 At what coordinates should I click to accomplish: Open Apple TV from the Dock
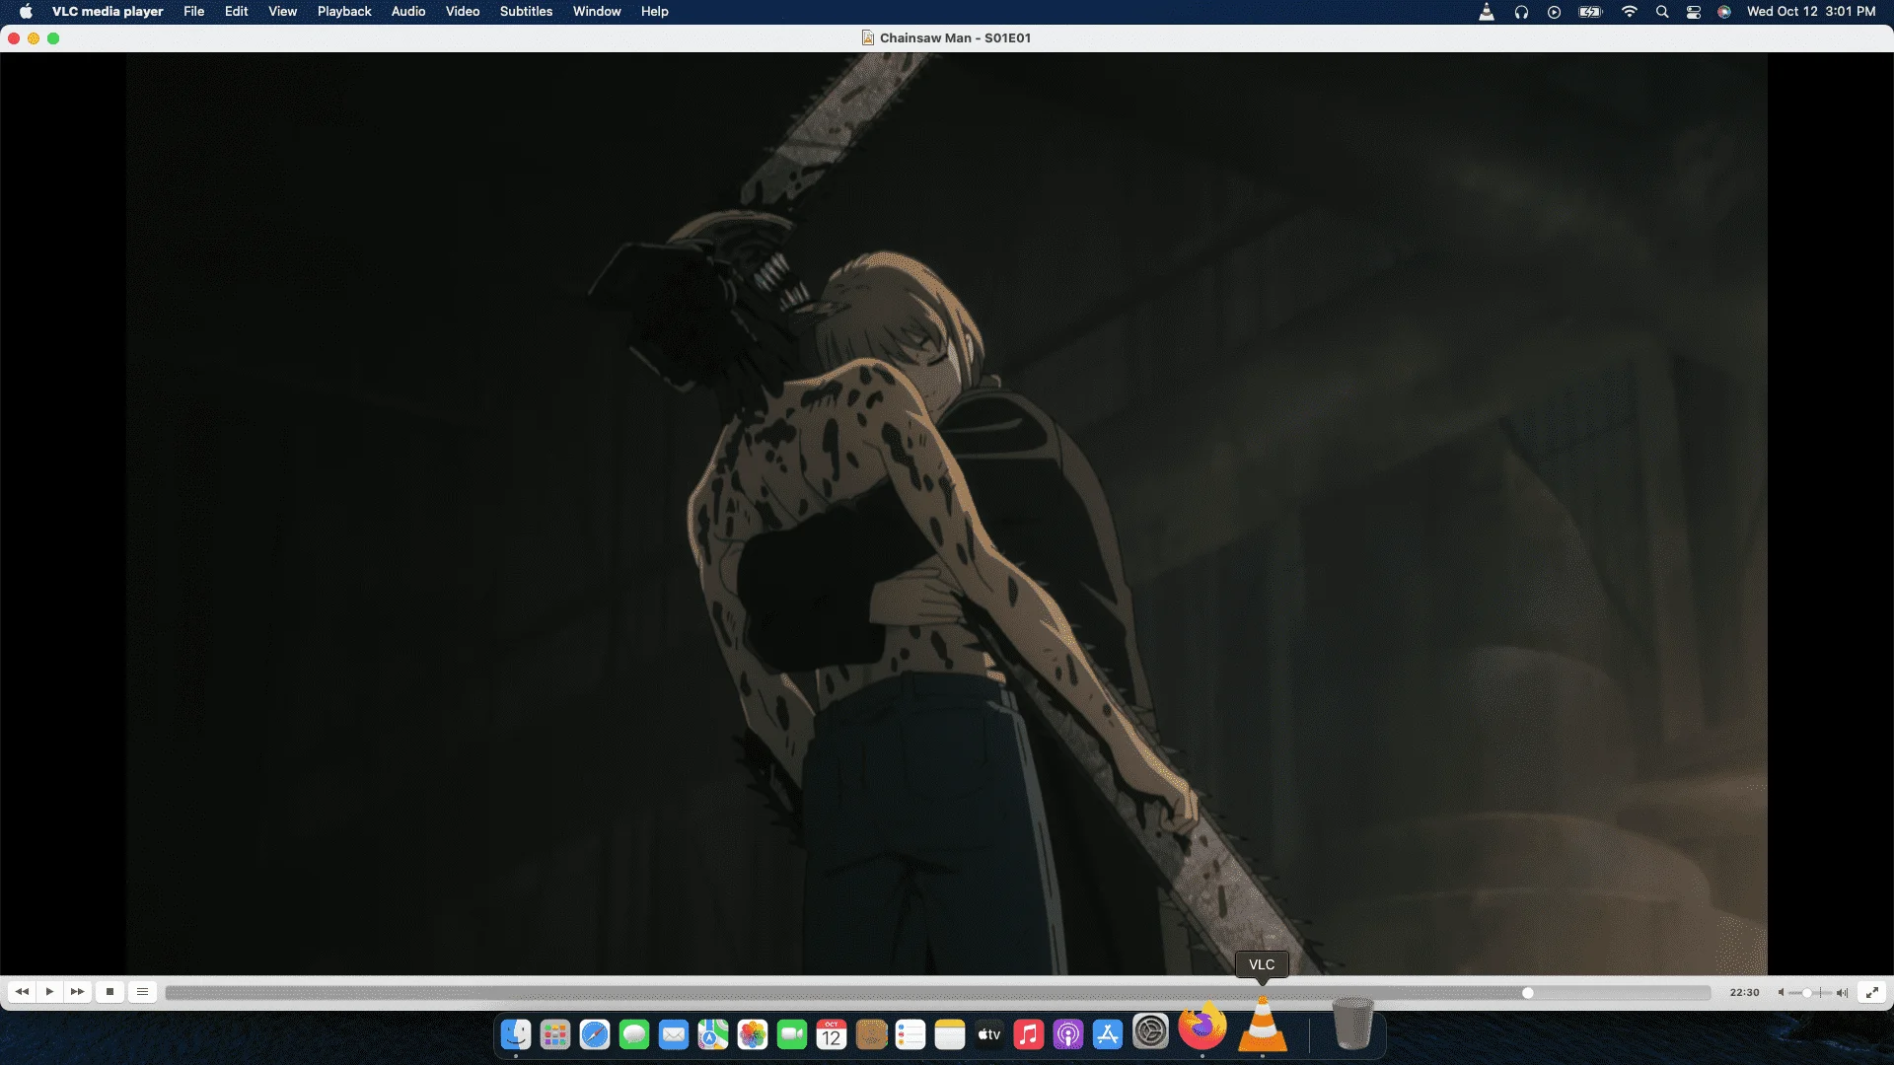click(x=989, y=1034)
